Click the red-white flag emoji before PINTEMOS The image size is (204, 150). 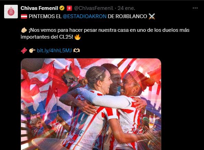click(24, 16)
